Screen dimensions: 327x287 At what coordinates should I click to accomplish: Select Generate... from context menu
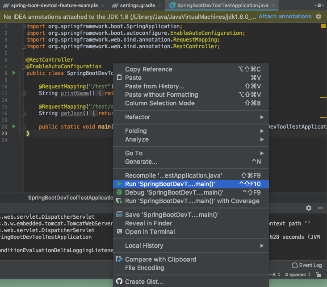pyautogui.click(x=191, y=162)
